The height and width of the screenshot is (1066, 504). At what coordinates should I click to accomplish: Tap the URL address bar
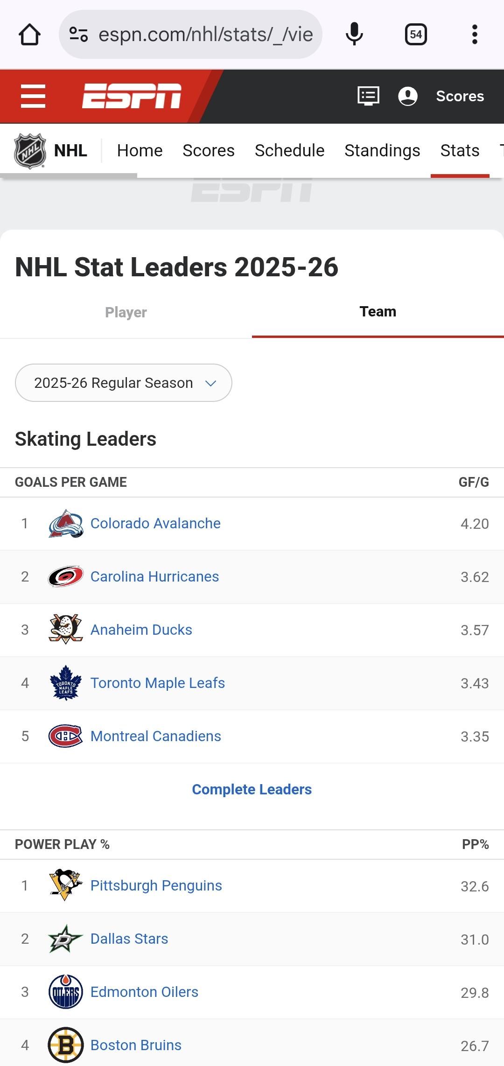point(205,35)
